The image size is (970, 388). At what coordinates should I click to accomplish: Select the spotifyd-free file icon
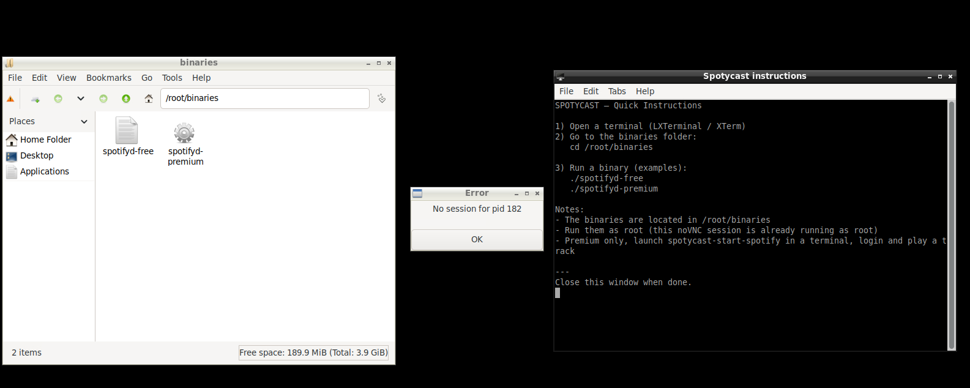(127, 130)
